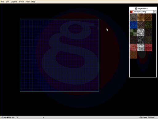Select the dark green moss tile

click(x=148, y=25)
